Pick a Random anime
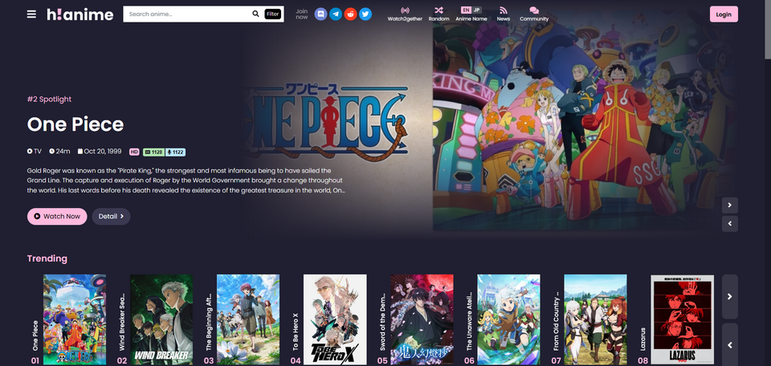This screenshot has height=366, width=771. click(439, 14)
